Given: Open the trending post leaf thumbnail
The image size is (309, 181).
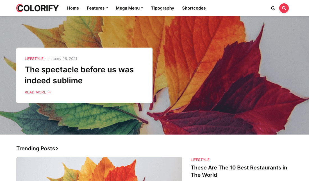Looking at the screenshot, I should 99,169.
